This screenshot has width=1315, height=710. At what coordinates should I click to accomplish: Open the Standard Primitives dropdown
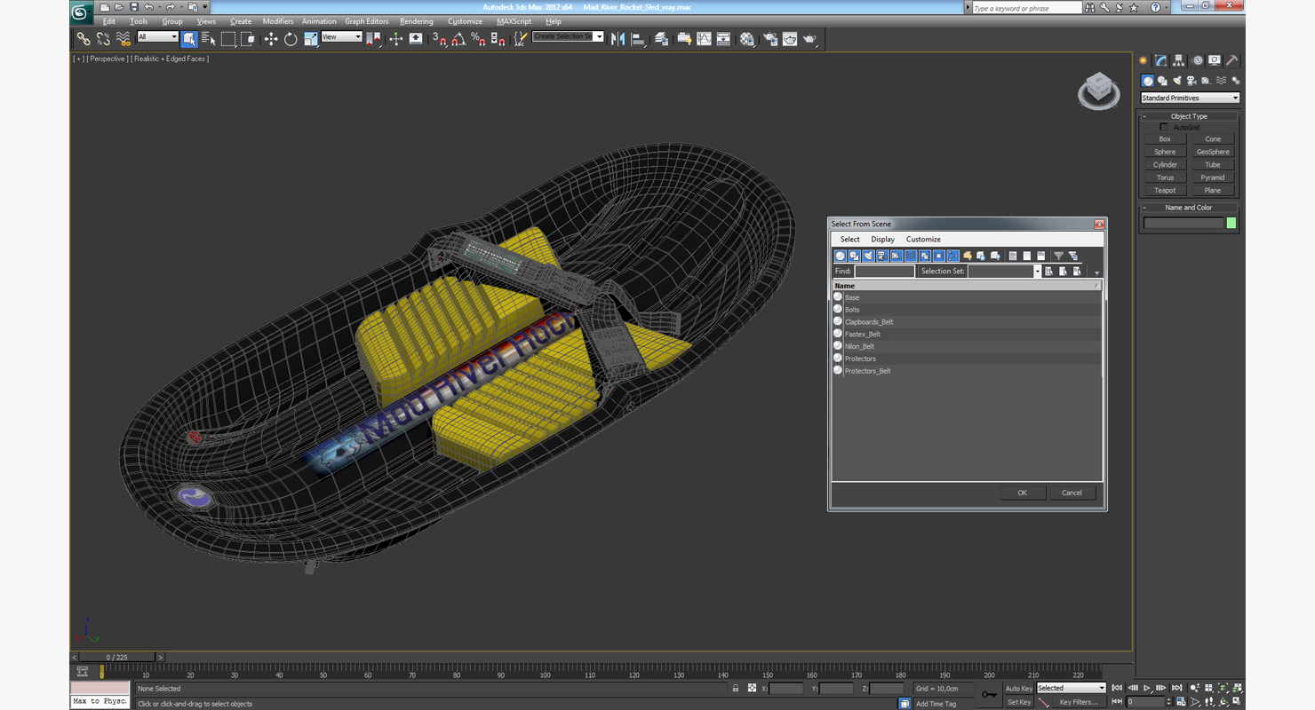pos(1190,98)
